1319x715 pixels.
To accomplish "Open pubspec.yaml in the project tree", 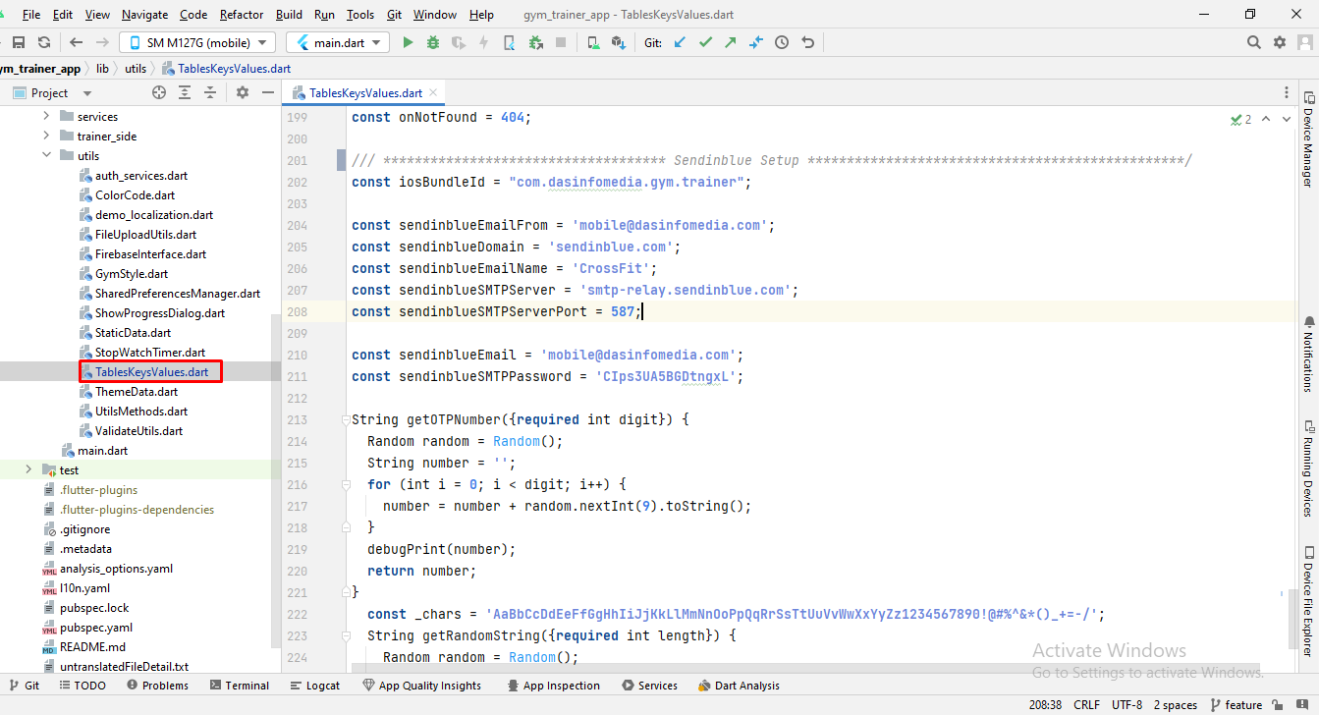I will [95, 627].
